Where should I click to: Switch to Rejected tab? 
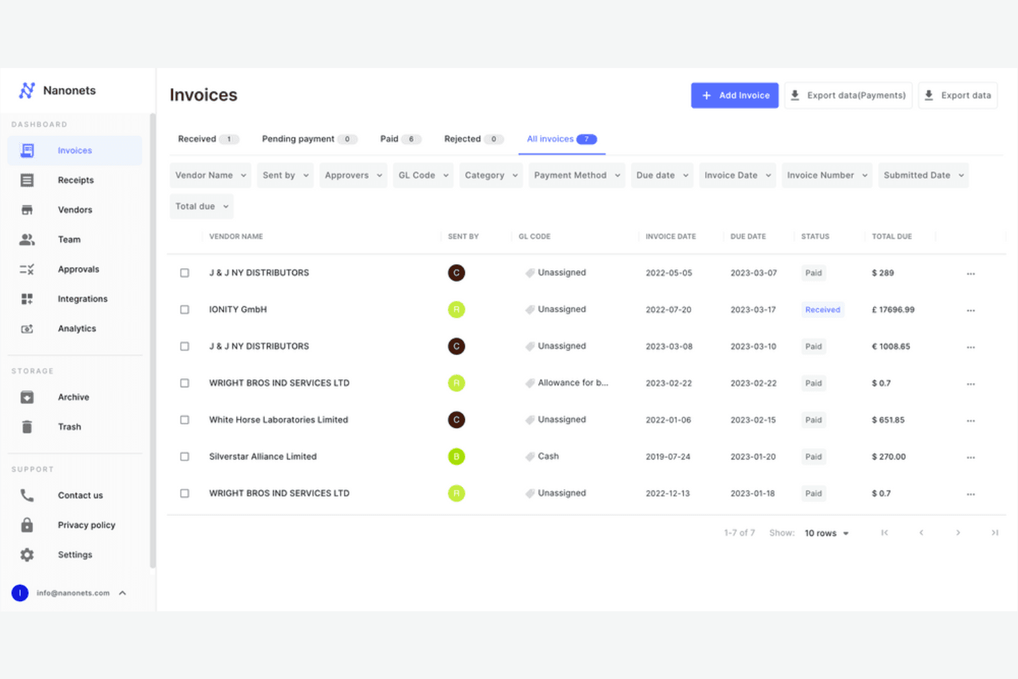[474, 139]
